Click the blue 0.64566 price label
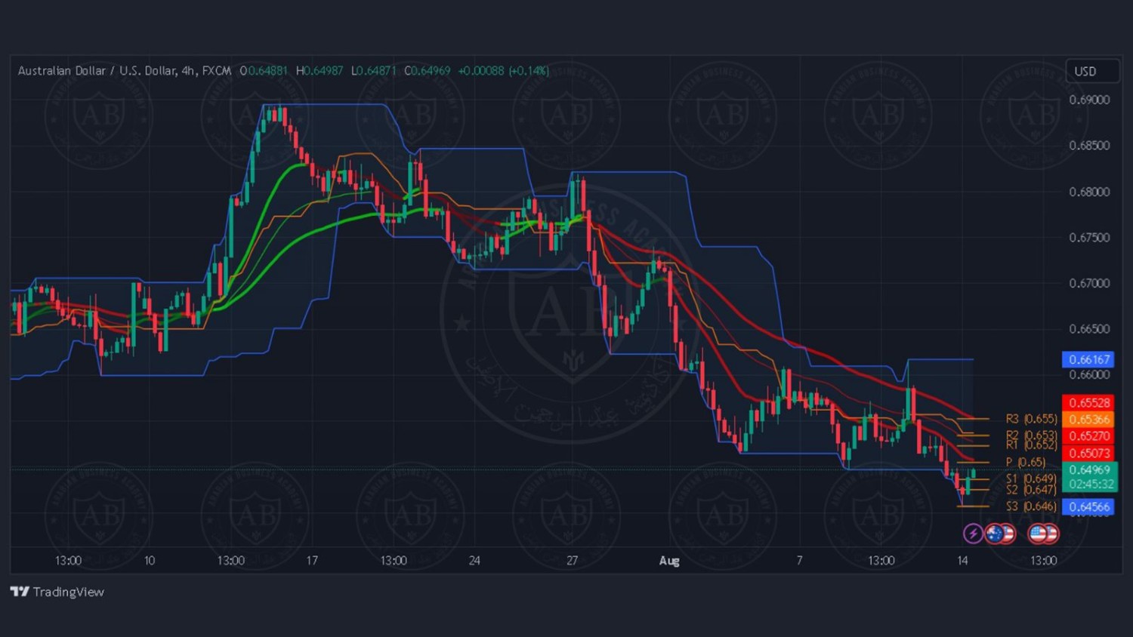Viewport: 1133px width, 637px height. 1088,506
